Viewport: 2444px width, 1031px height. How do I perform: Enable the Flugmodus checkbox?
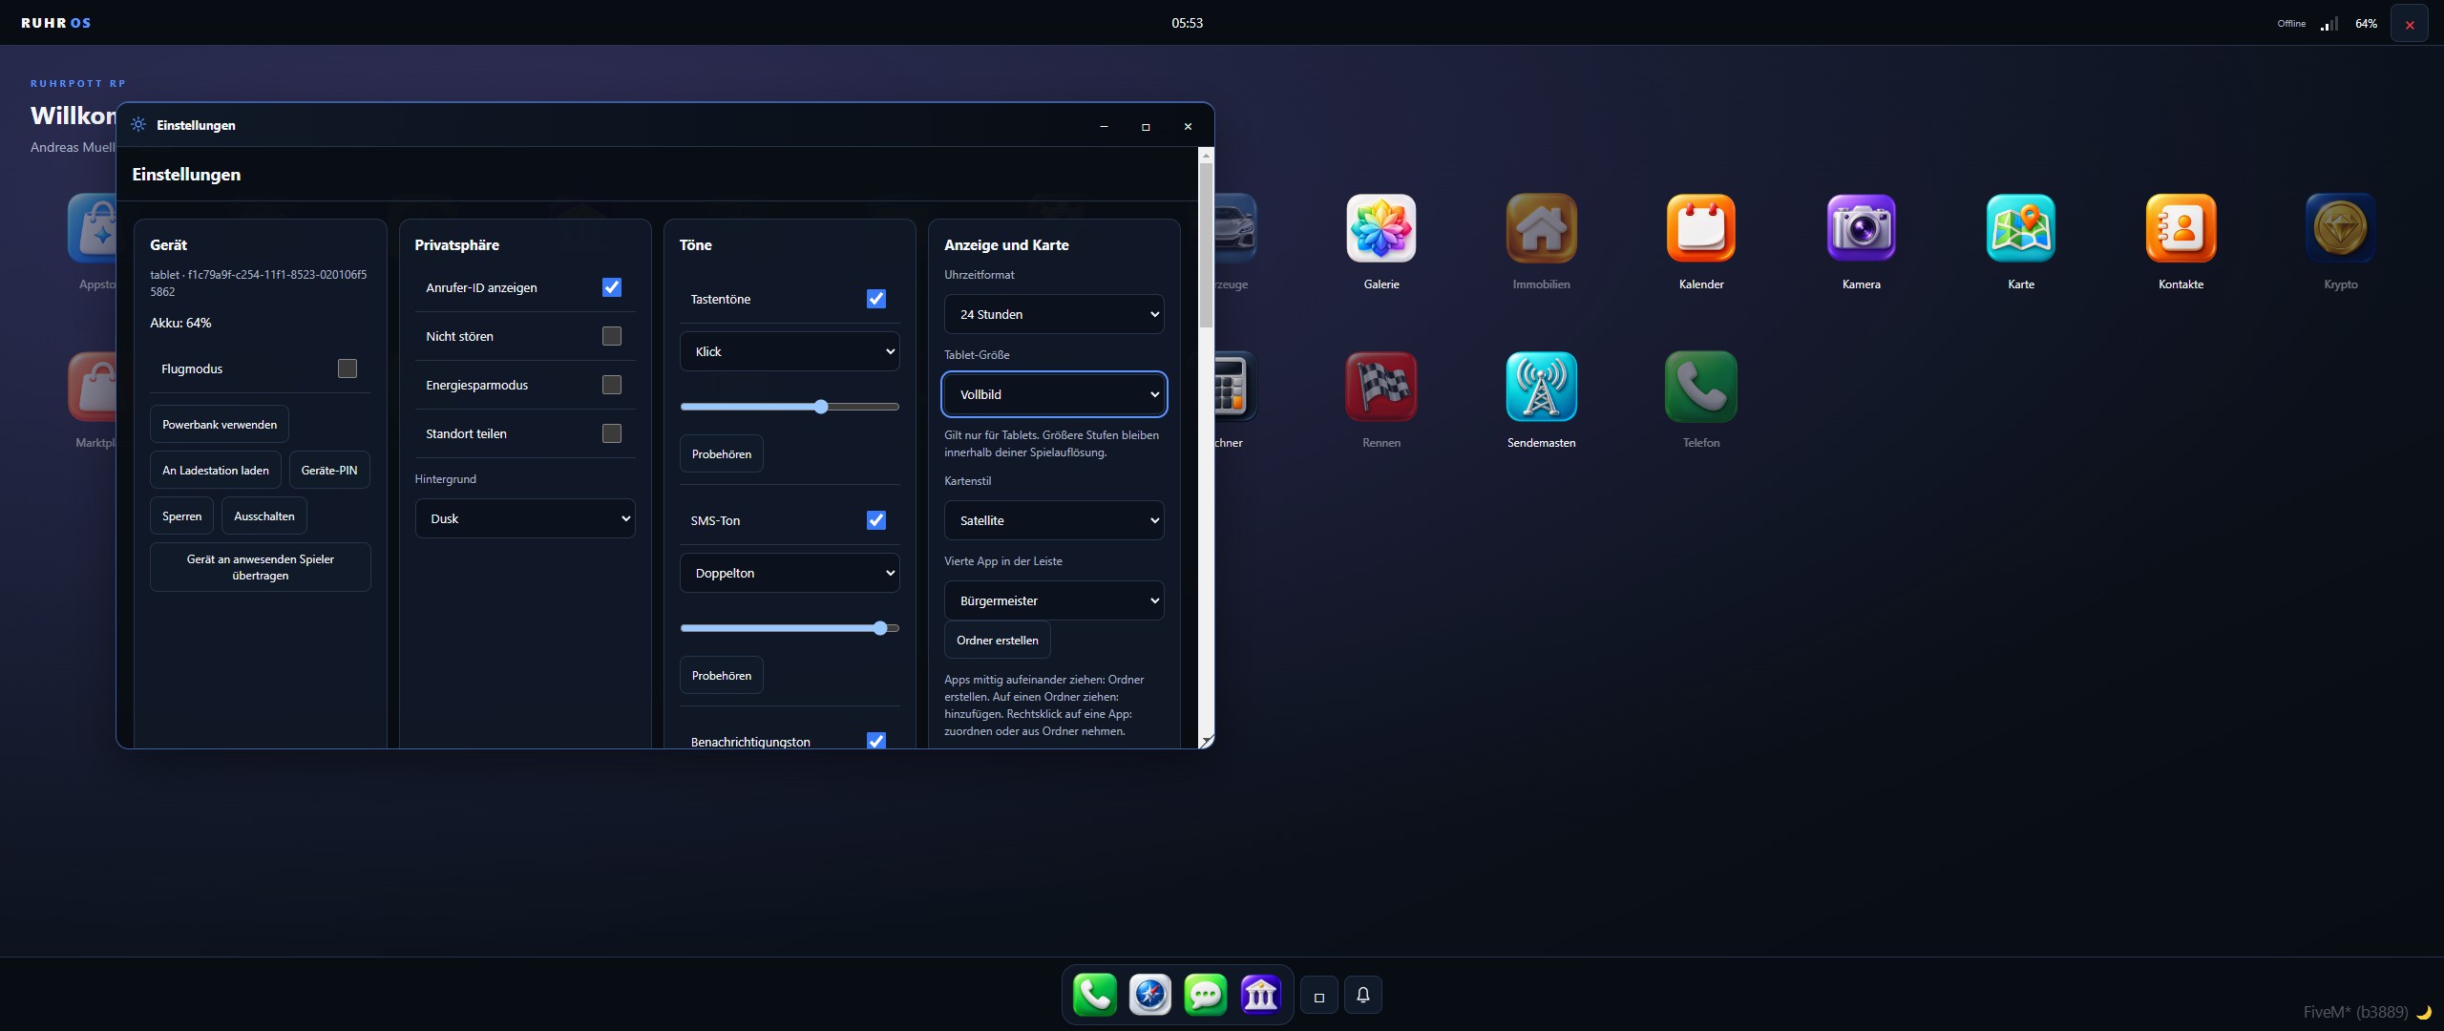pos(348,368)
